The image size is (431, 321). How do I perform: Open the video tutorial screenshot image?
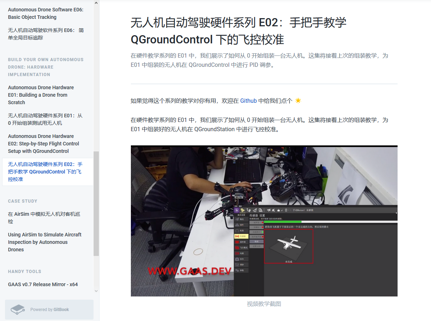(264, 221)
